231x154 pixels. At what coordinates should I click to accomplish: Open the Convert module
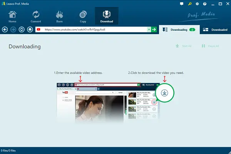pos(36,17)
